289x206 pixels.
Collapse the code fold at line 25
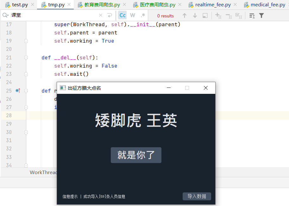[26, 91]
